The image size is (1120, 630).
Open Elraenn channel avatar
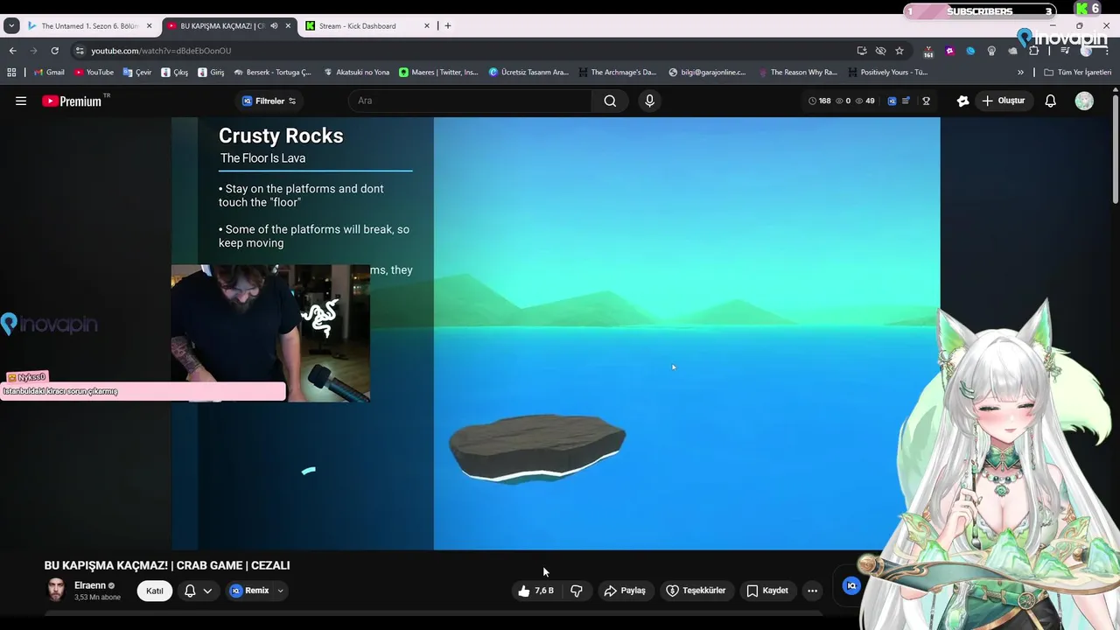click(x=56, y=591)
